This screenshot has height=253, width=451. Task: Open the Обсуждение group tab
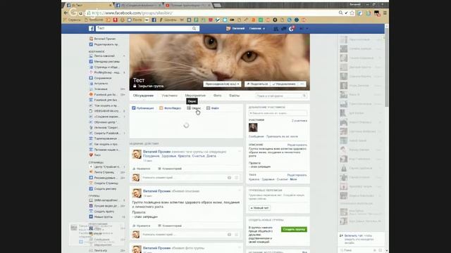pos(143,96)
